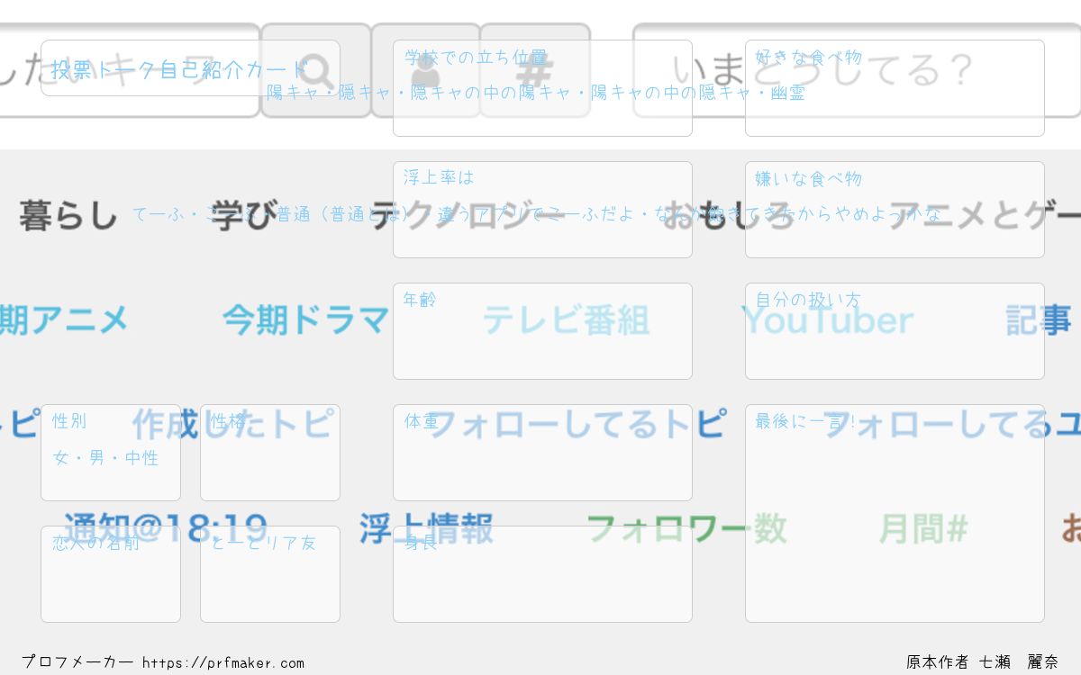
Task: Click the 自分の扱い方 box
Action: [895, 331]
